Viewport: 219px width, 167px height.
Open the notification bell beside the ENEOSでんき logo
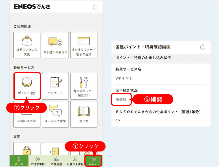pyautogui.click(x=95, y=7)
